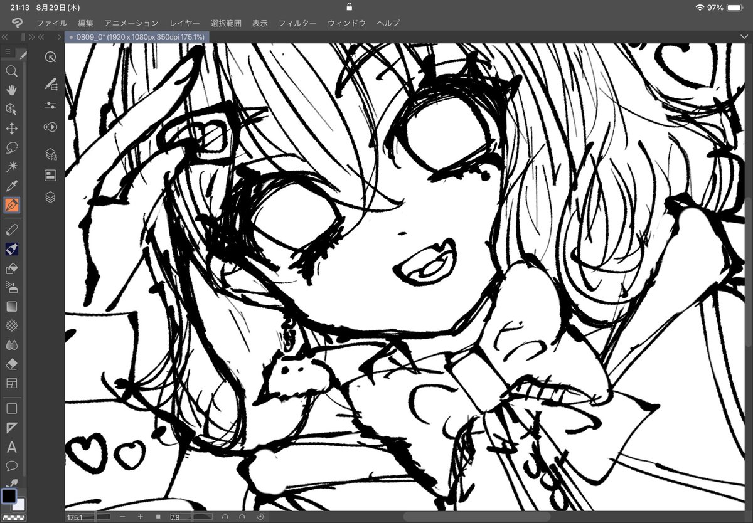
Task: Reset canvas rotation button
Action: 260,517
